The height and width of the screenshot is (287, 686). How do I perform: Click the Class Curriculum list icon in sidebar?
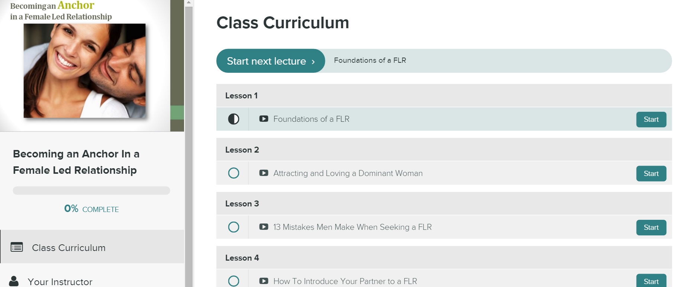[x=17, y=247]
